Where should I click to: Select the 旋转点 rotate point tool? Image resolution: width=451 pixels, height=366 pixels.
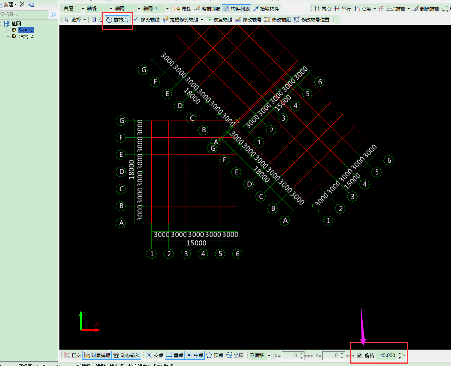tap(117, 20)
